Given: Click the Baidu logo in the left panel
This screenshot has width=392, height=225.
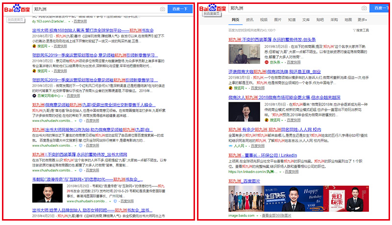Looking at the screenshot, I should click(18, 9).
